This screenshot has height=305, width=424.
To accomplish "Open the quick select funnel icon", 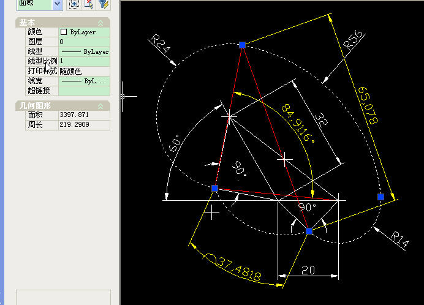I will (104, 4).
